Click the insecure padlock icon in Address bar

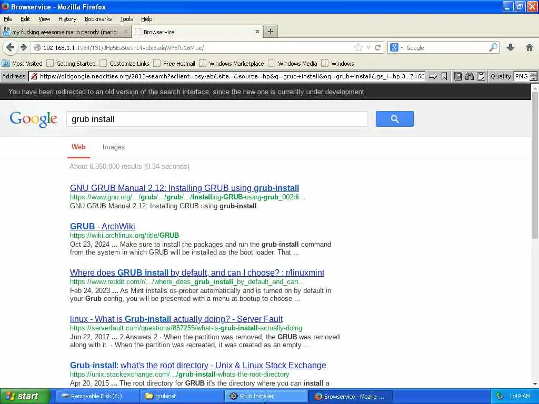(x=34, y=76)
